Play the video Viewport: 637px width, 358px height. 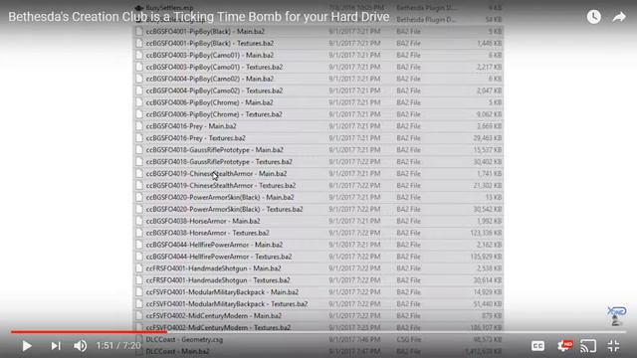27,346
